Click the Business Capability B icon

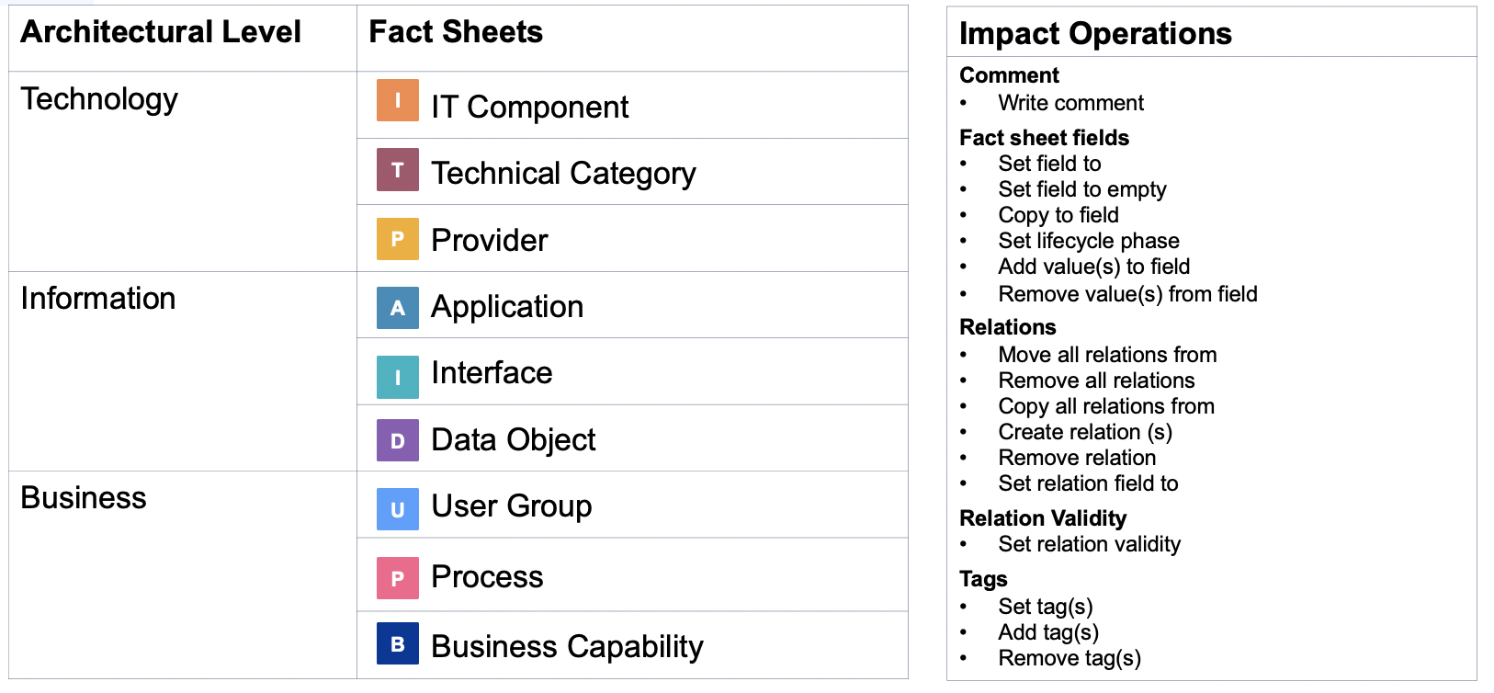(397, 643)
